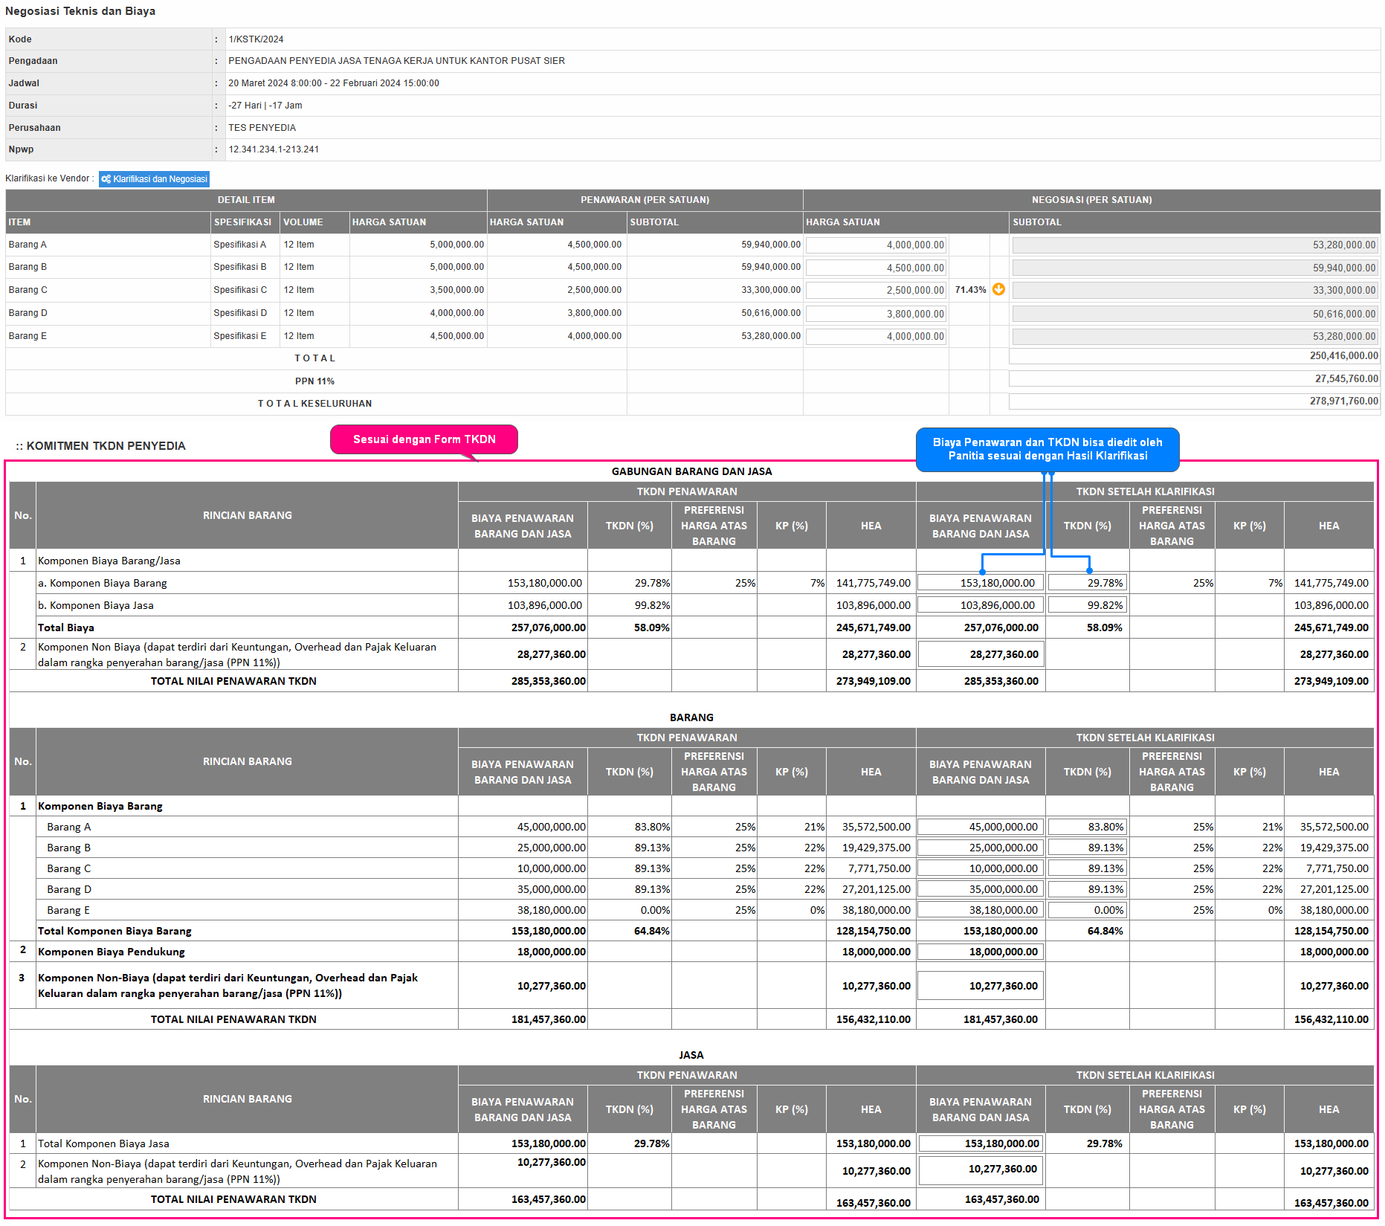Click the orange down-arrow icon in Barang C row
This screenshot has height=1226, width=1385.
(998, 289)
